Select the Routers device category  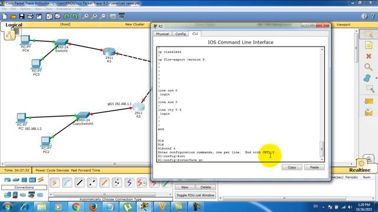pyautogui.click(x=8, y=180)
